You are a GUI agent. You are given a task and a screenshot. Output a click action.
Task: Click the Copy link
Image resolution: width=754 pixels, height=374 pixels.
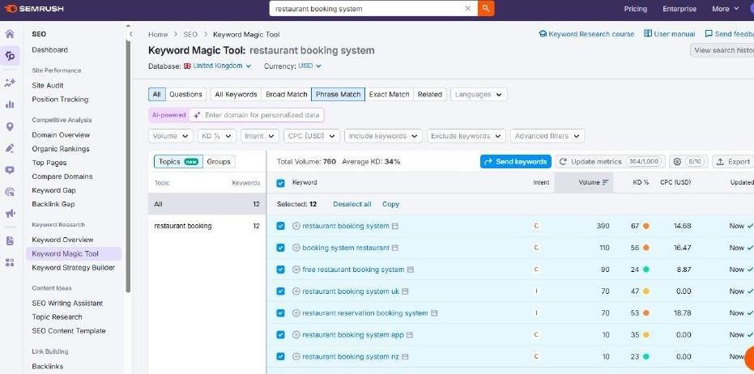click(x=390, y=204)
